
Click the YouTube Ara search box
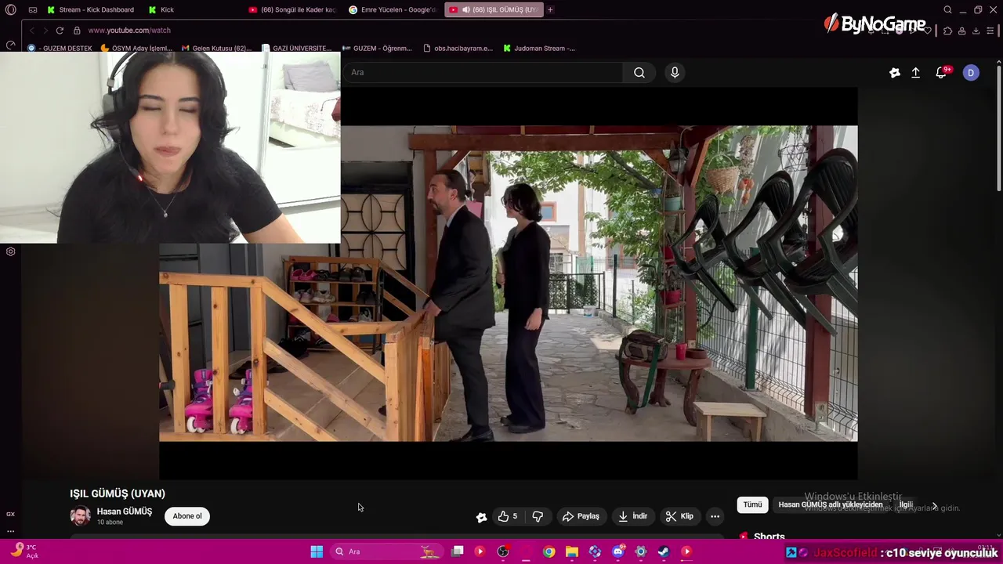(484, 72)
